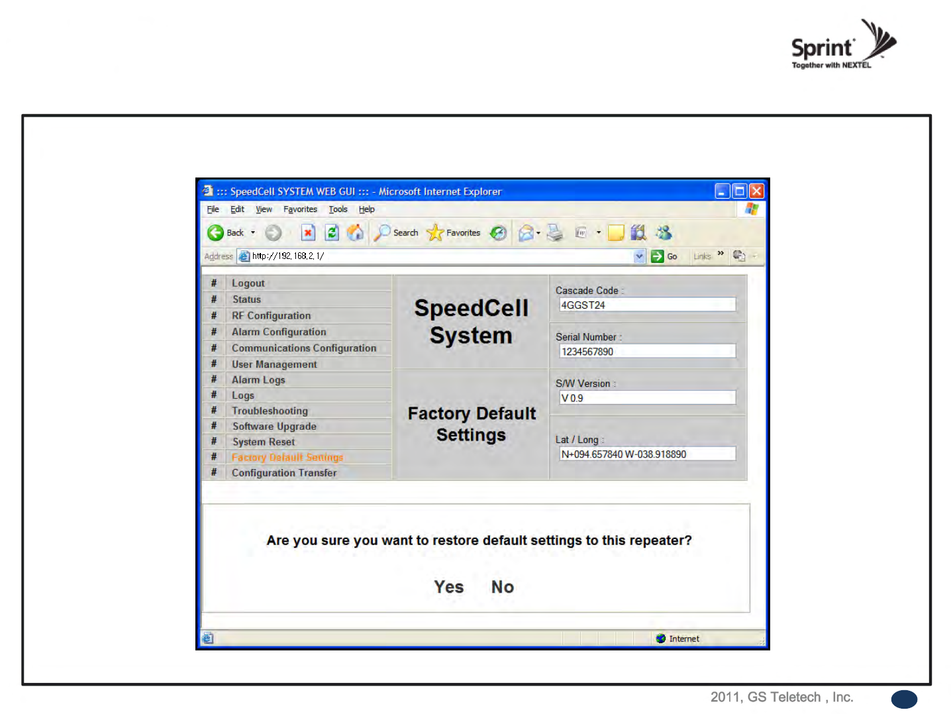This screenshot has height=714, width=951.
Task: Open the Research book icon
Action: click(638, 232)
